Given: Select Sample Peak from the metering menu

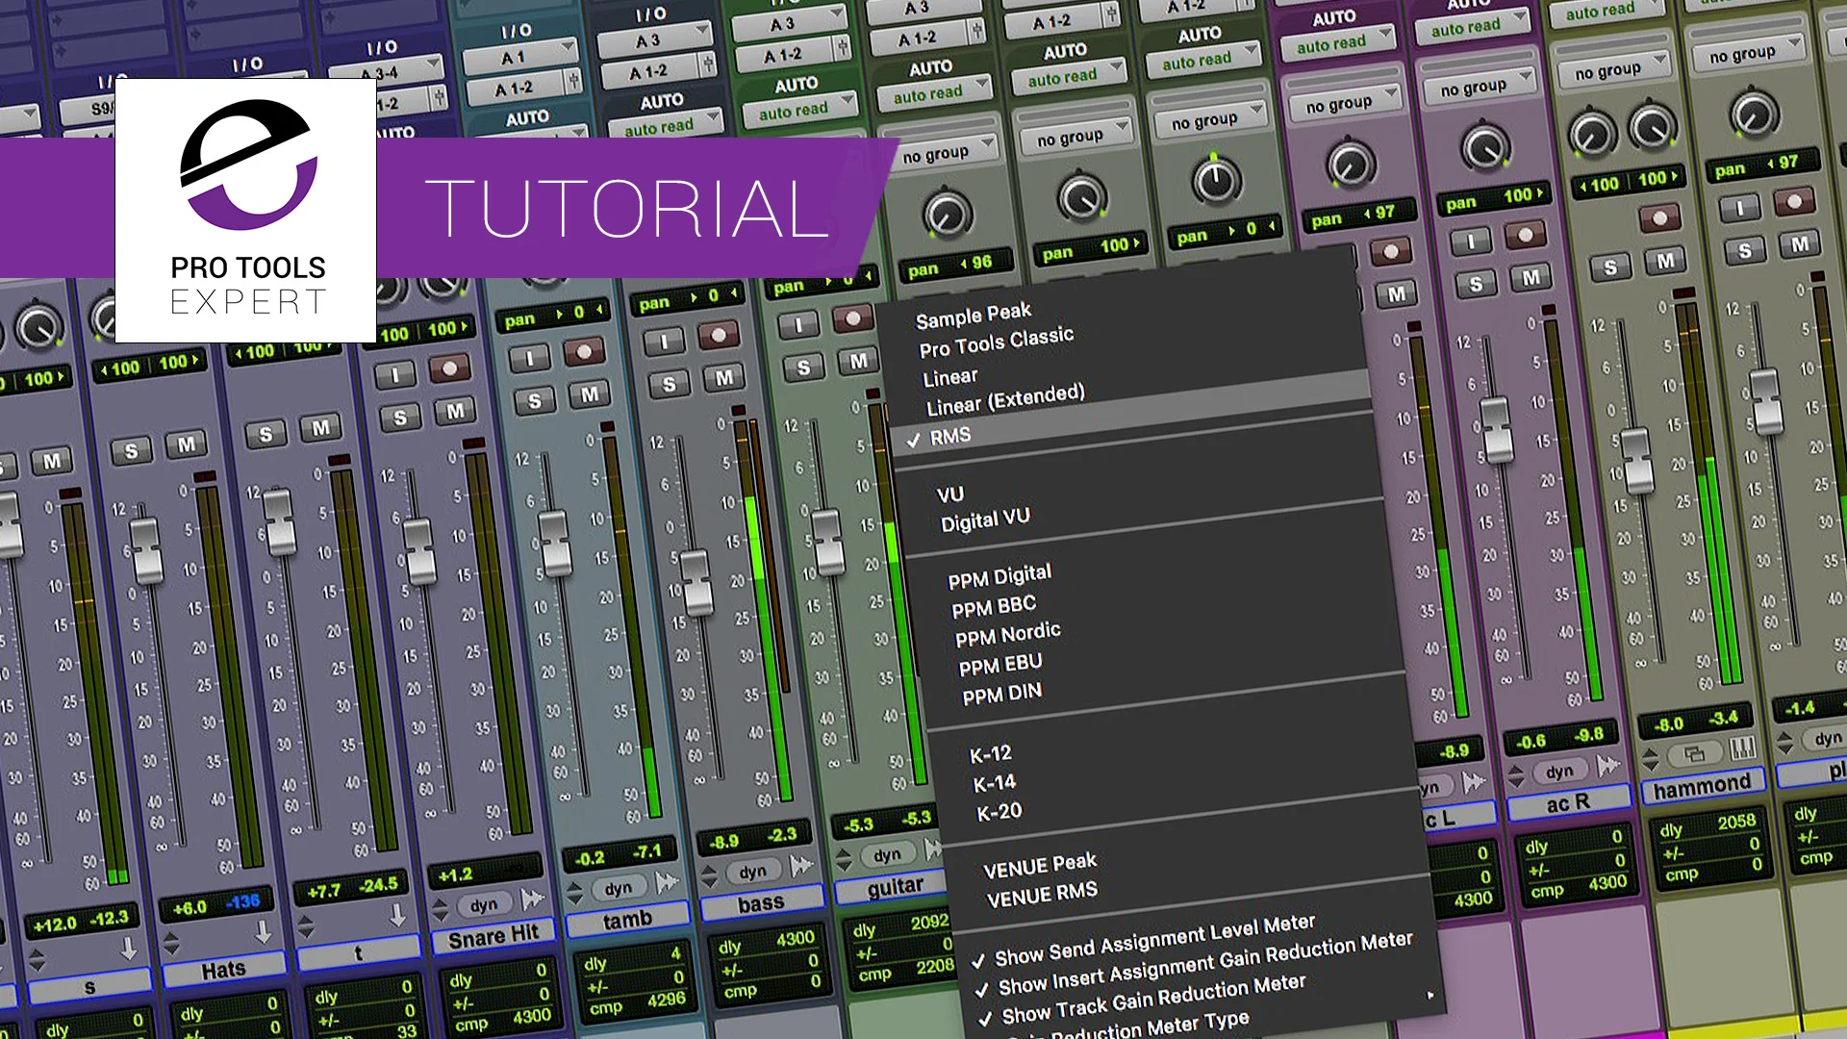Looking at the screenshot, I should [x=974, y=311].
